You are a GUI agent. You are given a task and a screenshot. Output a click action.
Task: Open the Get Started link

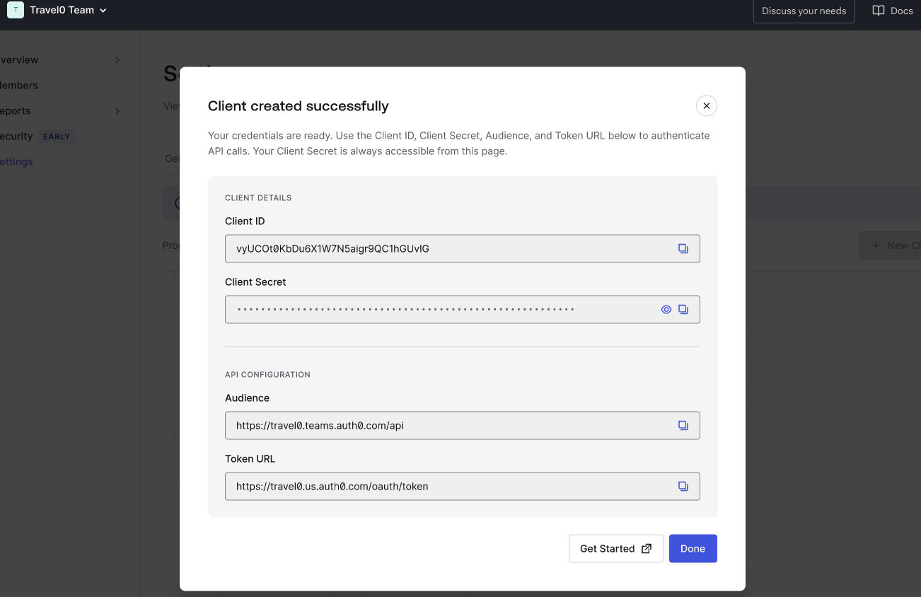616,549
